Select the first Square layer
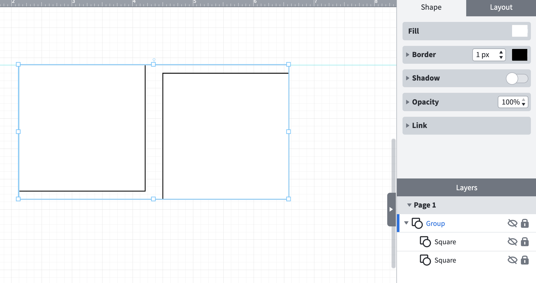Image resolution: width=536 pixels, height=283 pixels. point(445,242)
